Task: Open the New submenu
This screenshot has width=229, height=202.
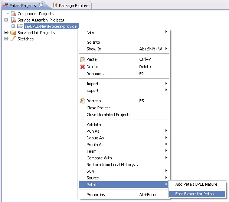Action: tap(91, 32)
